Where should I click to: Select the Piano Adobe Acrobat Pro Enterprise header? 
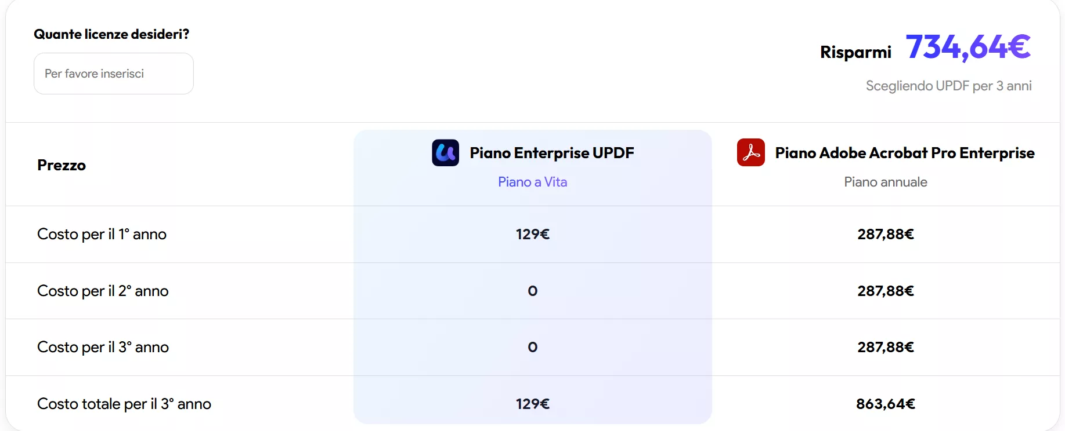tap(904, 152)
